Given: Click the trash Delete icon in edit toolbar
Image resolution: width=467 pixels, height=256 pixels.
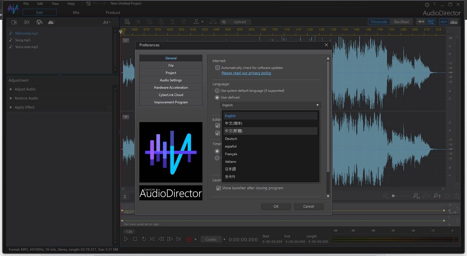Looking at the screenshot, I should click(x=172, y=22).
